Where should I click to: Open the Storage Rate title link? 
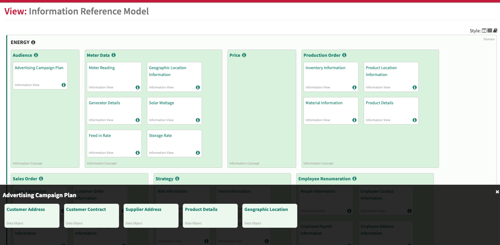(x=160, y=136)
